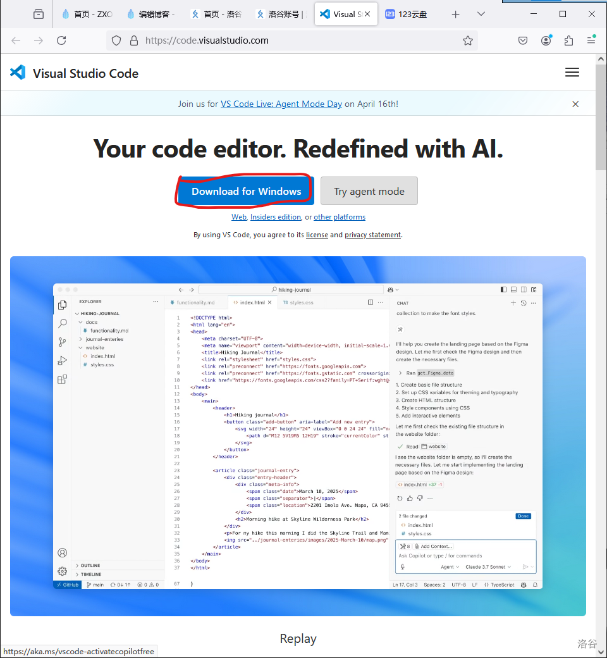Open a new browser tab
This screenshot has height=658, width=607.
click(455, 14)
